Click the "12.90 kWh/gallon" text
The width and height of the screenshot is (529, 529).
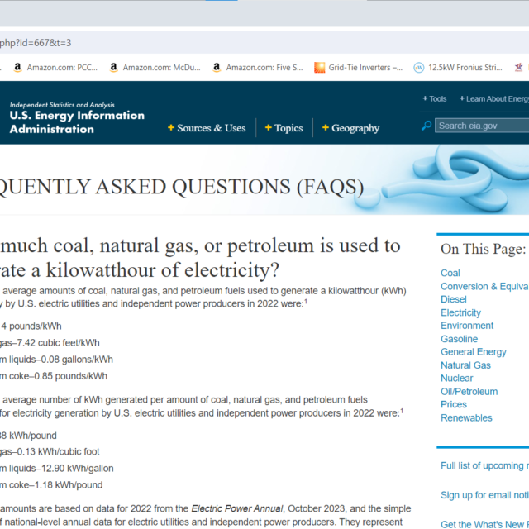[77, 469]
